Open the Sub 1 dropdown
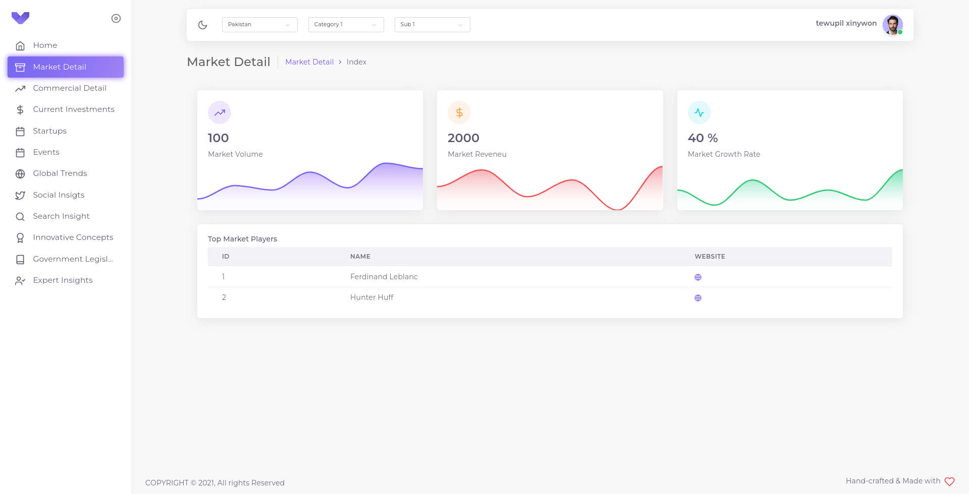 tap(432, 25)
